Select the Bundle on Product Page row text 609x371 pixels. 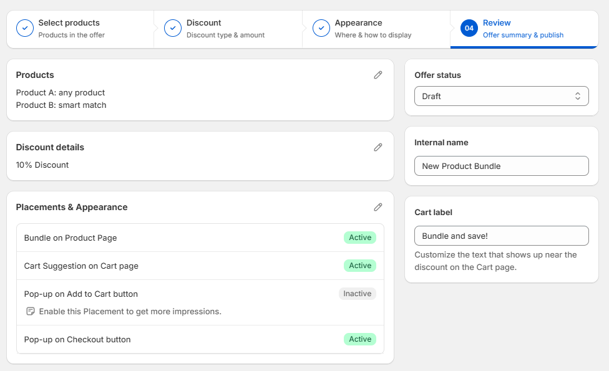71,238
